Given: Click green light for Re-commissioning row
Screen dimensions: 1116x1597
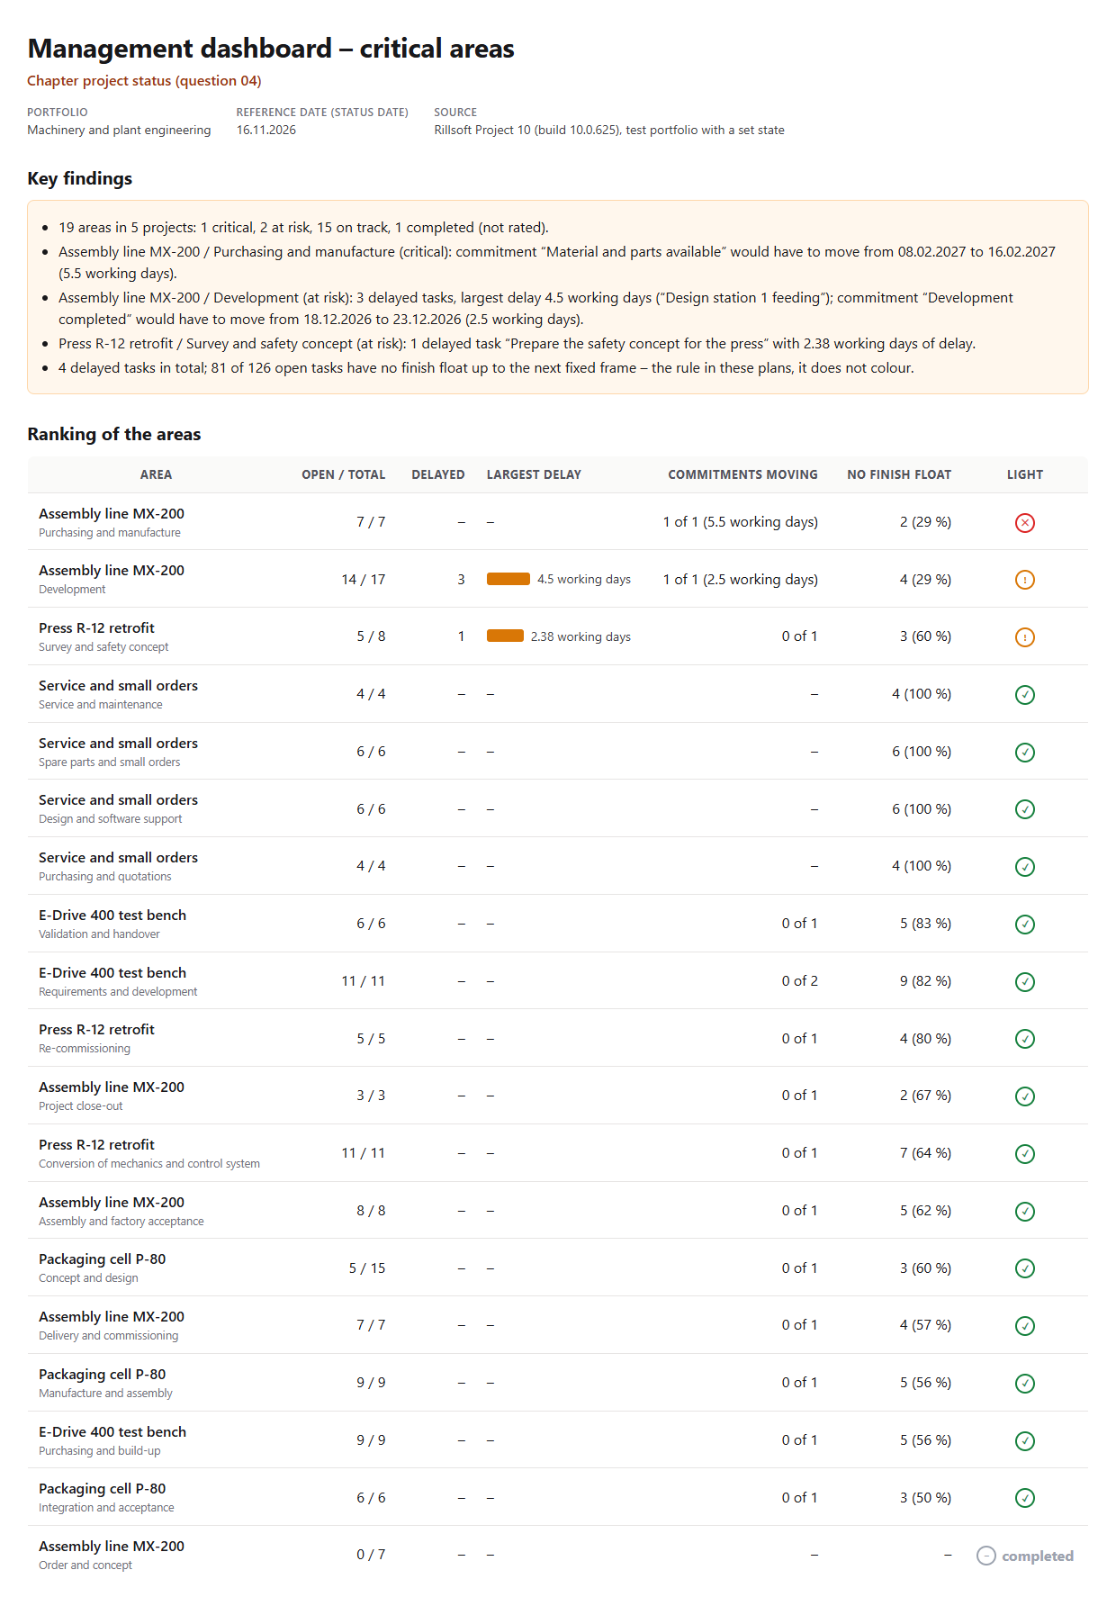Looking at the screenshot, I should pos(1024,1039).
